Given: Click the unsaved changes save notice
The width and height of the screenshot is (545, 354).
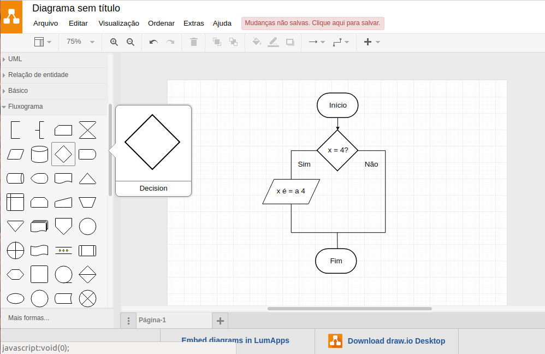Looking at the screenshot, I should point(313,23).
